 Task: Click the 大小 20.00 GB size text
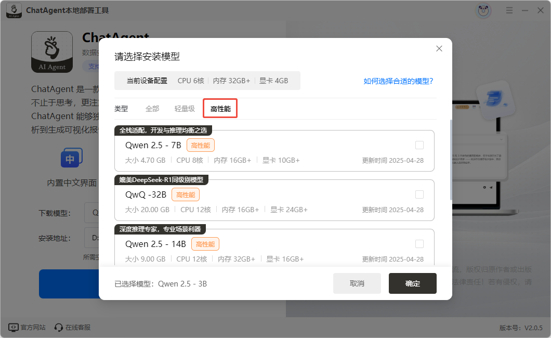pyautogui.click(x=147, y=210)
